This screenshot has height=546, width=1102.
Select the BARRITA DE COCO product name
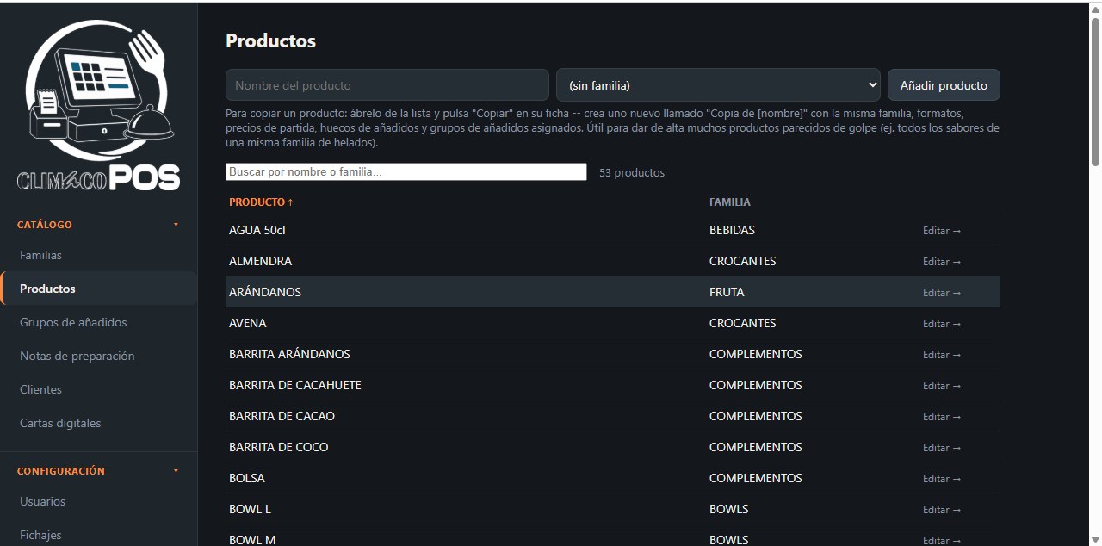278,447
